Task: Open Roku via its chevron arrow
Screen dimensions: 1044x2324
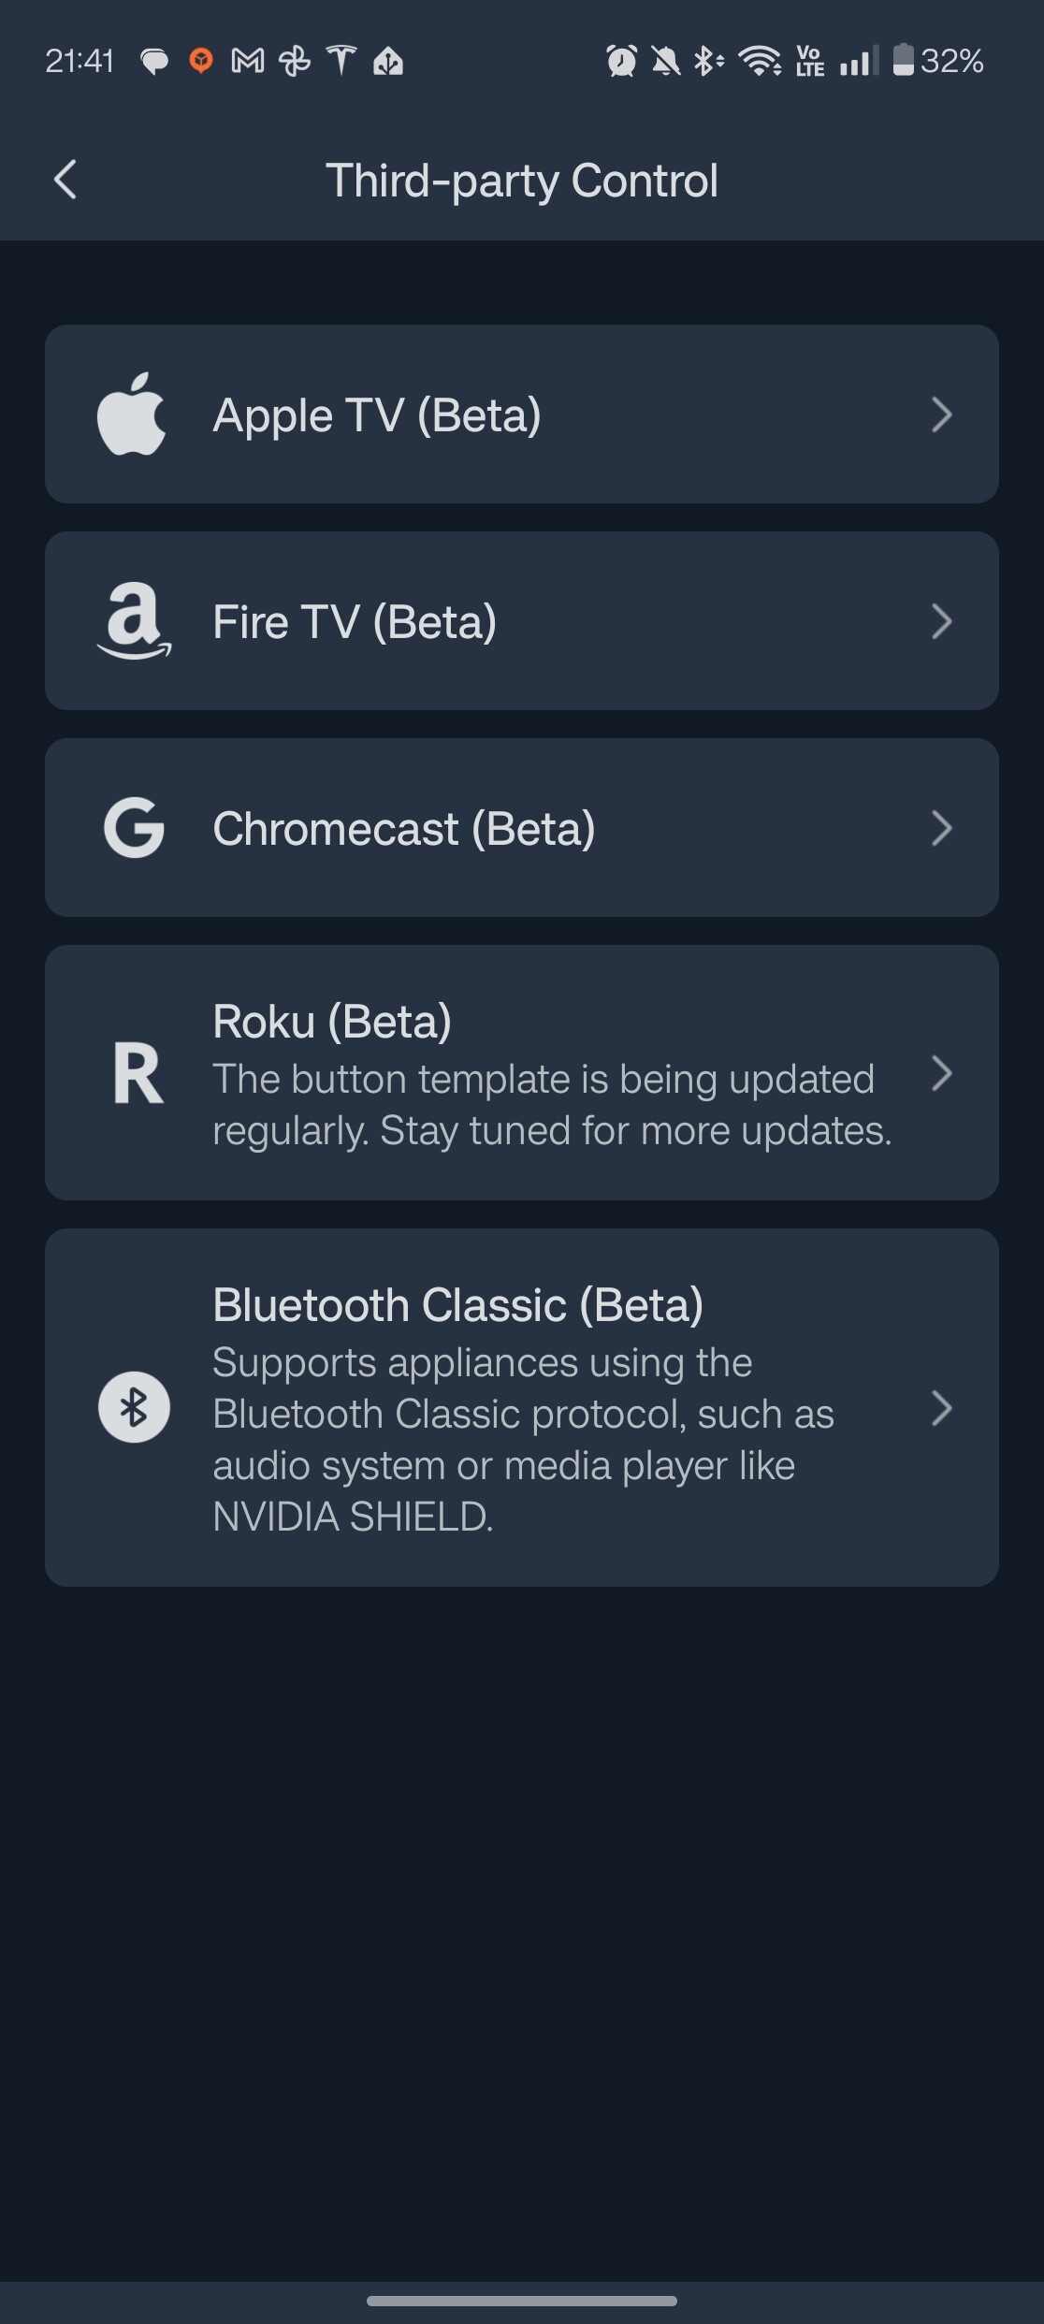Action: click(x=941, y=1073)
